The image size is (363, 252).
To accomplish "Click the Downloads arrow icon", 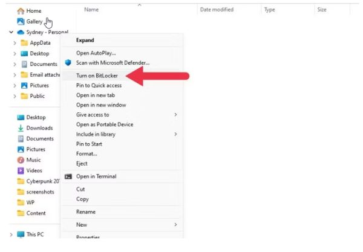I will 21,128.
